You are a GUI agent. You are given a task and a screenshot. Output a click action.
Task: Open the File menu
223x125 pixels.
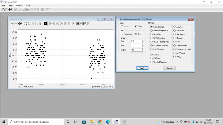4,6
